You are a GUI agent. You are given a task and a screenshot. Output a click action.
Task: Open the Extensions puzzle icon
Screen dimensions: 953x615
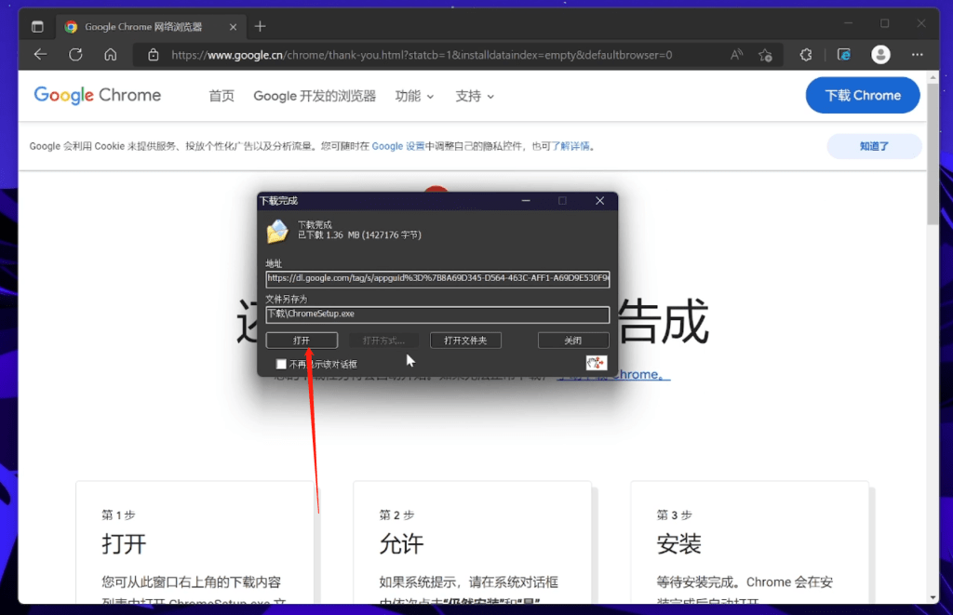(806, 55)
